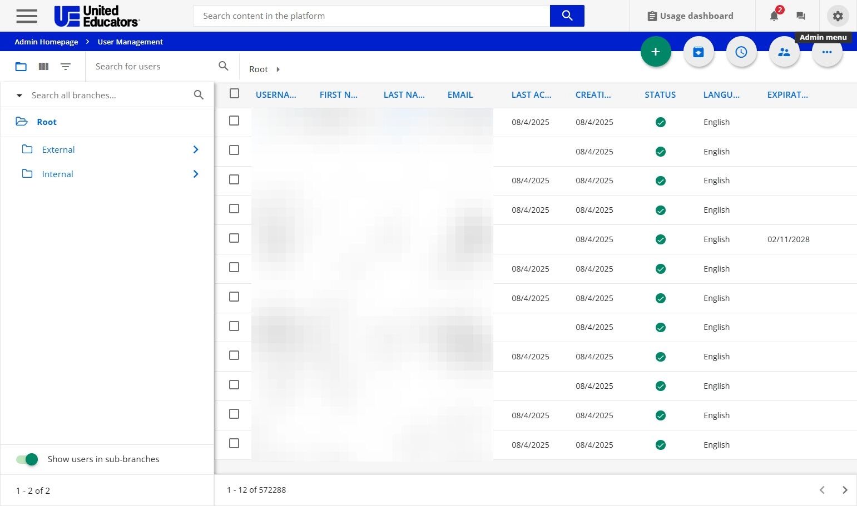The width and height of the screenshot is (857, 506).
Task: Click the Search content in the platform field
Action: coord(371,16)
